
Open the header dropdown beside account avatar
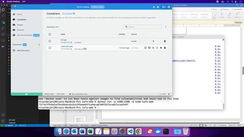point(164,7)
